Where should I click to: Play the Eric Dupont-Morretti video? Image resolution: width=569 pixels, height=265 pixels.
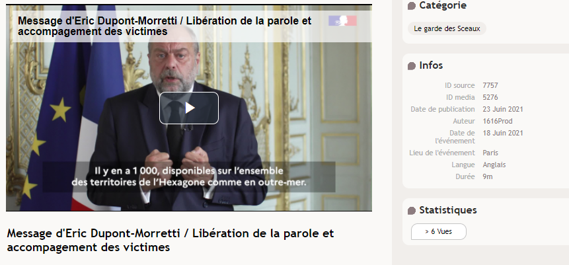pos(189,108)
